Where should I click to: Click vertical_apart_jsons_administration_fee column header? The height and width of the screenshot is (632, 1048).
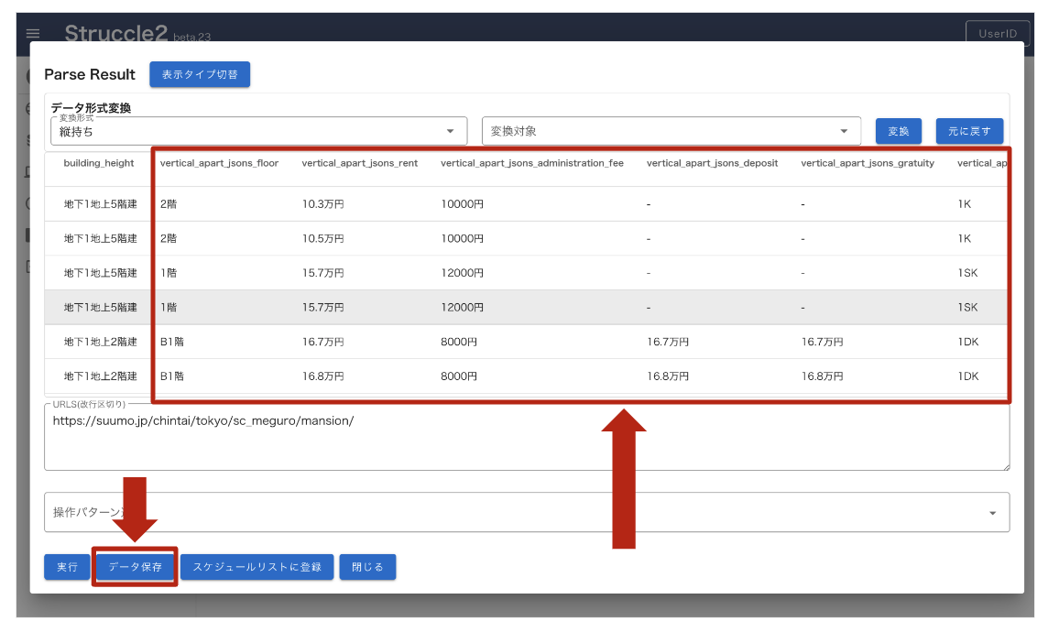point(531,163)
